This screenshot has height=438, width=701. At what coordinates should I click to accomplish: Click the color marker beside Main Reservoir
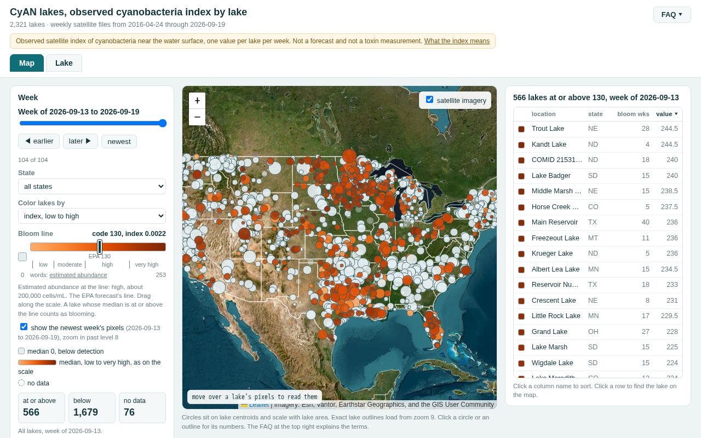(521, 223)
